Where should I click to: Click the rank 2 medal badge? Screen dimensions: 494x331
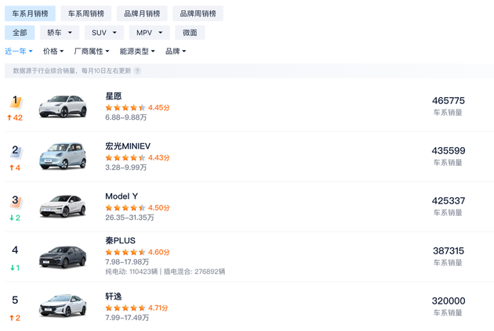[x=16, y=150]
